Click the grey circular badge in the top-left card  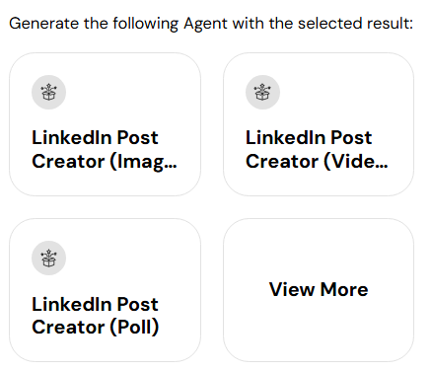[48, 92]
